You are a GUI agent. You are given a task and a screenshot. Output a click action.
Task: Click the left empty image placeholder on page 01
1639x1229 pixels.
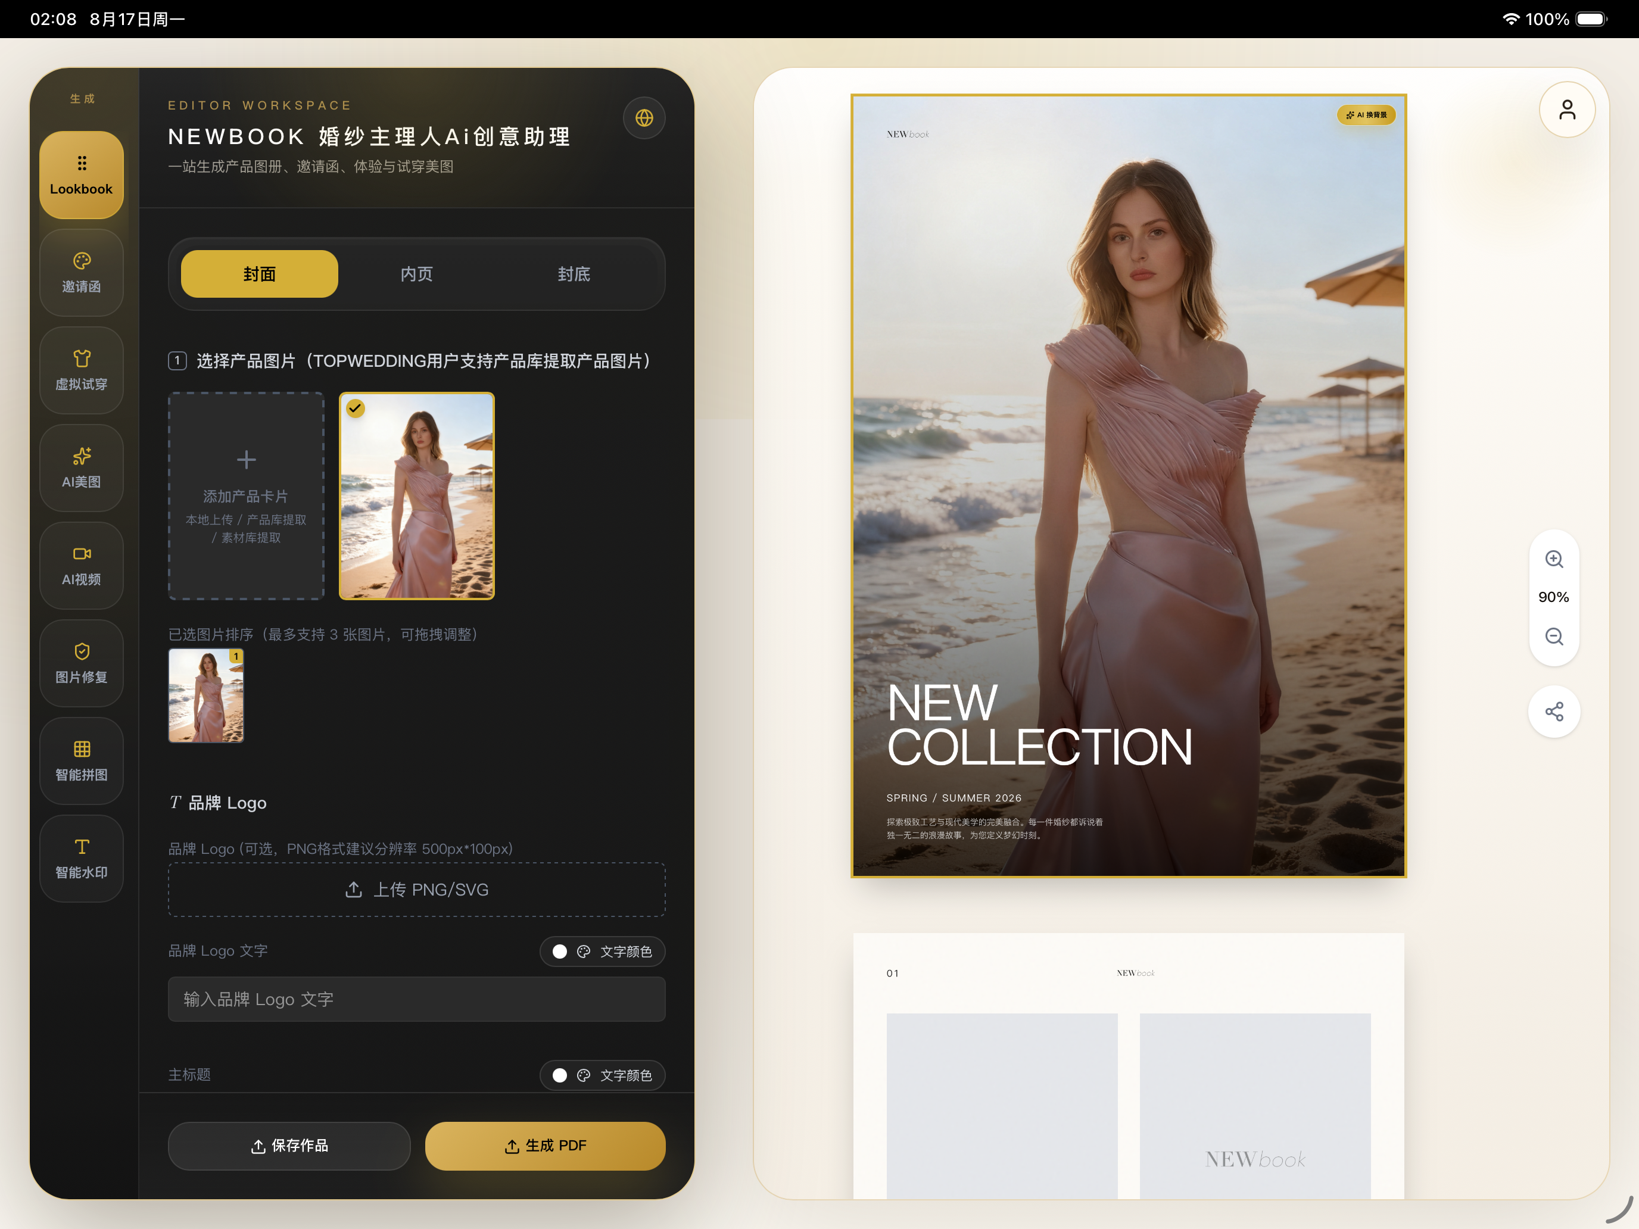coord(1002,1106)
